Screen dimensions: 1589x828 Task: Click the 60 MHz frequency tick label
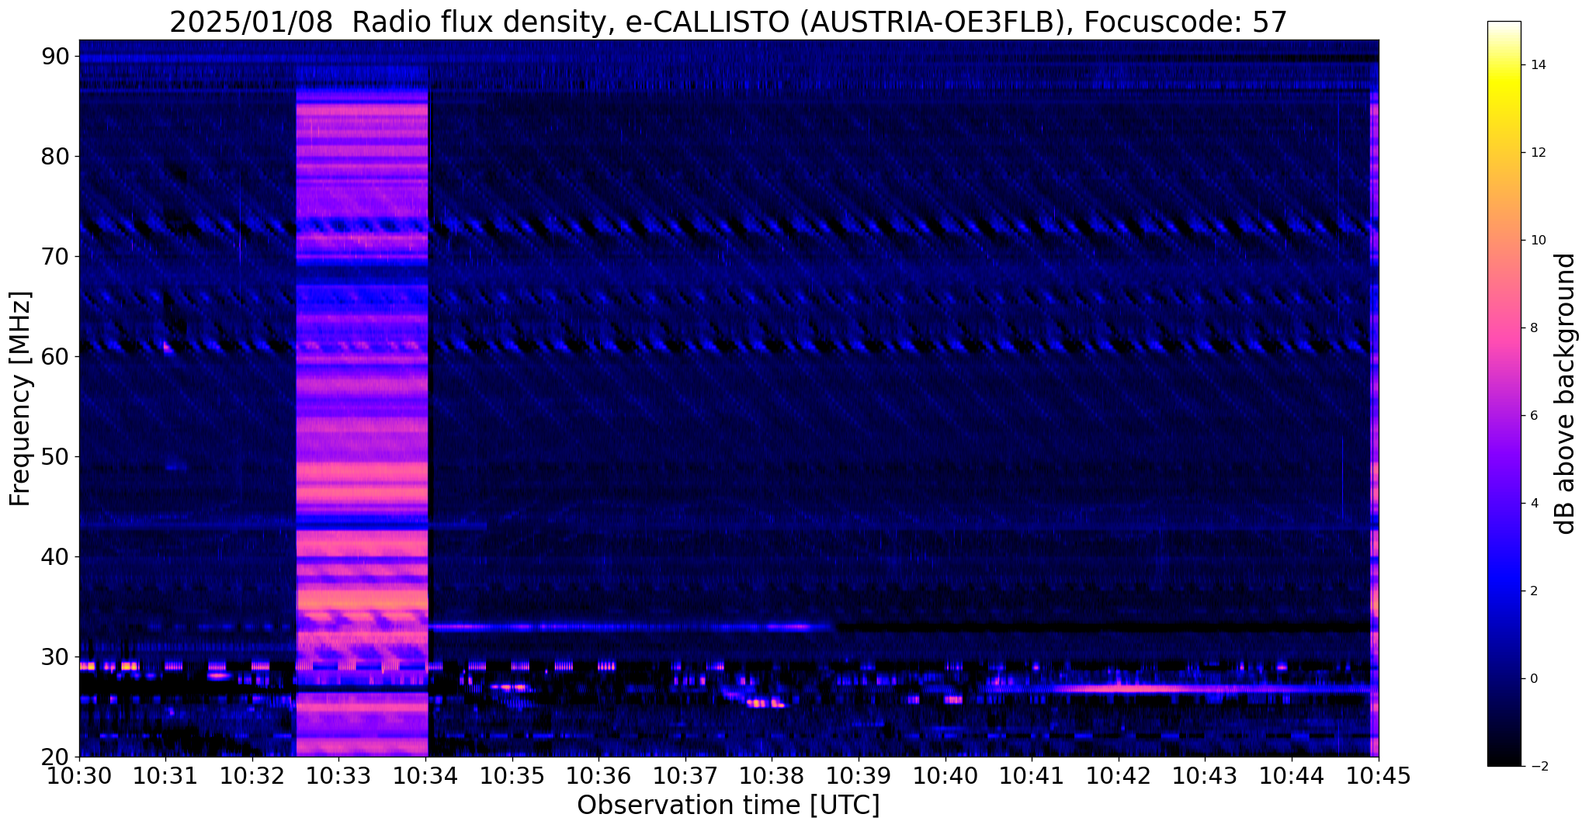55,356
